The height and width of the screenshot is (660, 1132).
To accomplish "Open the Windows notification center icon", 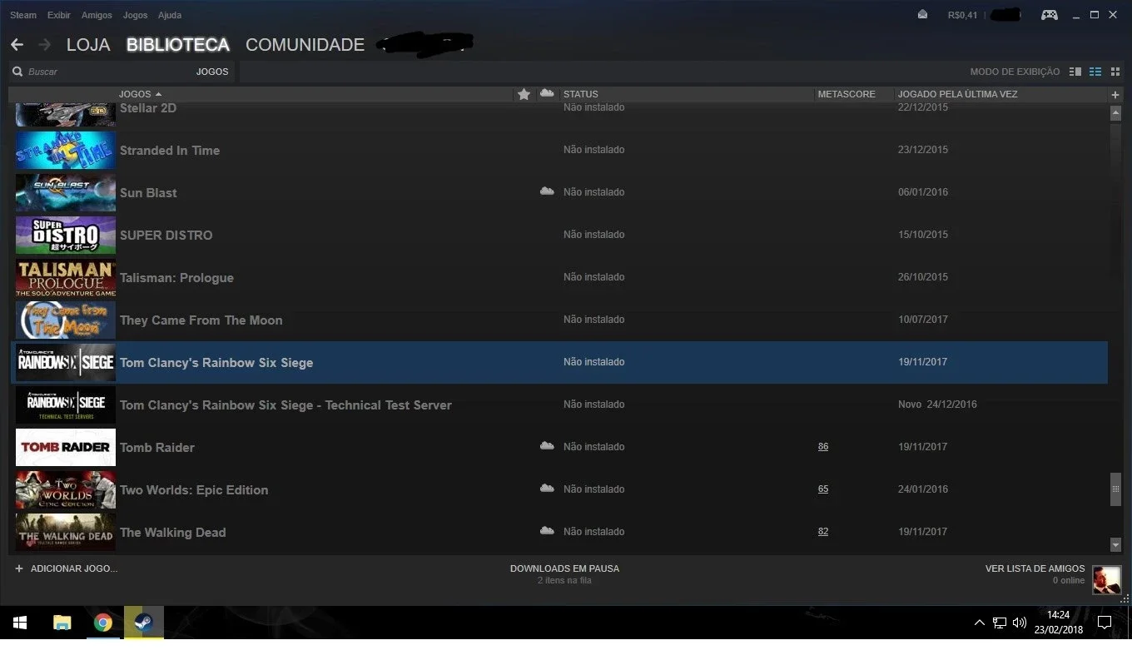I will tap(1105, 623).
